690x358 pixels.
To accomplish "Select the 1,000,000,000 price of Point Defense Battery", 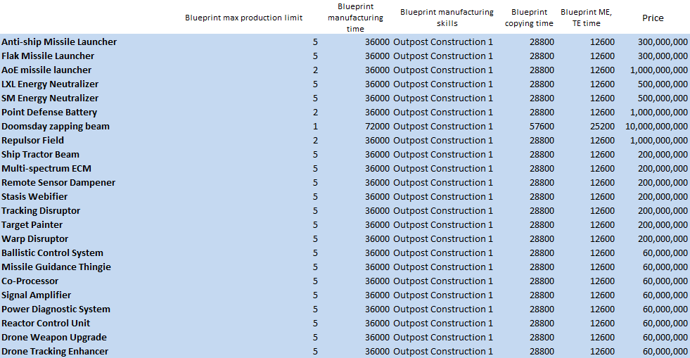I will pyautogui.click(x=659, y=112).
